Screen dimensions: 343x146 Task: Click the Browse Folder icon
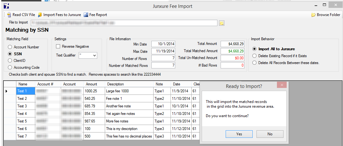click(313, 15)
